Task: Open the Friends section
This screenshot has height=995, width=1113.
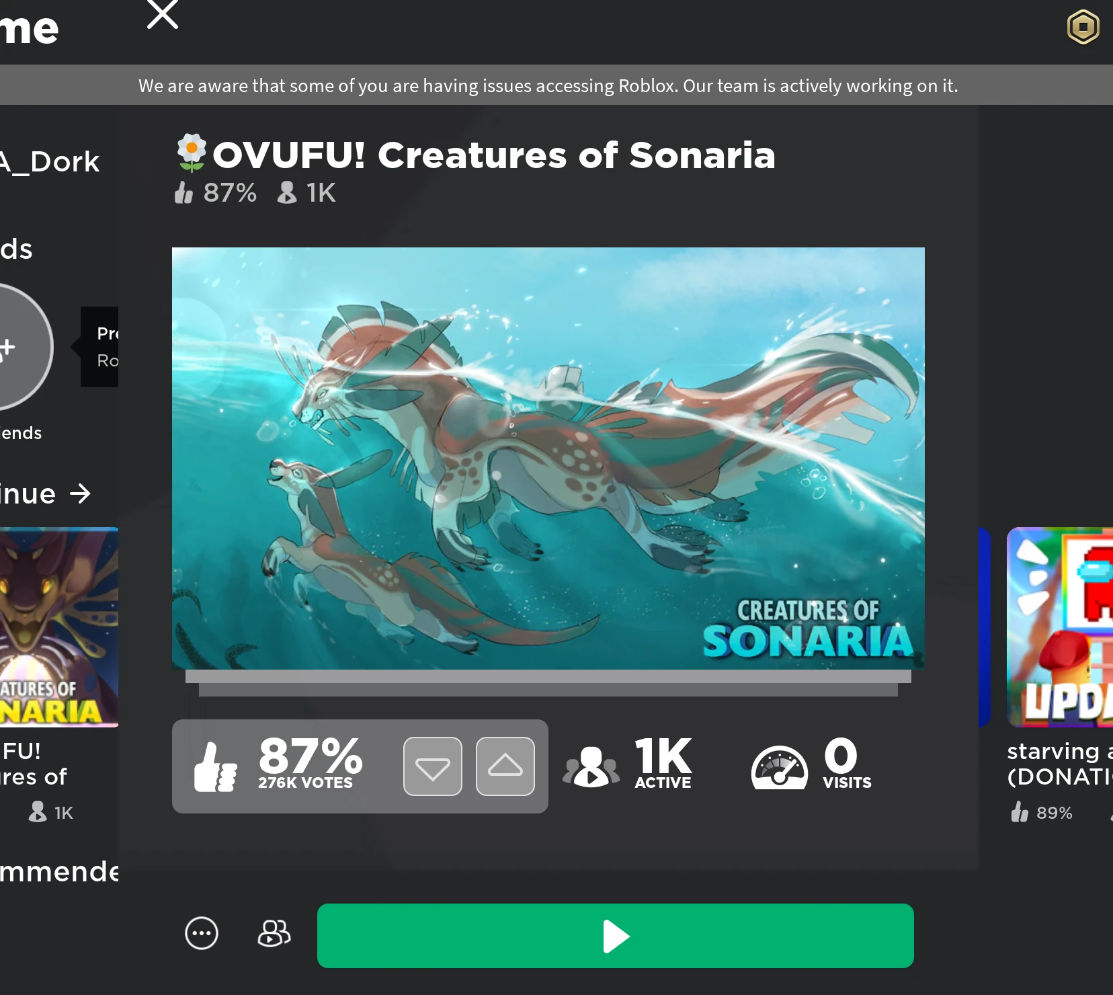Action: point(21,433)
